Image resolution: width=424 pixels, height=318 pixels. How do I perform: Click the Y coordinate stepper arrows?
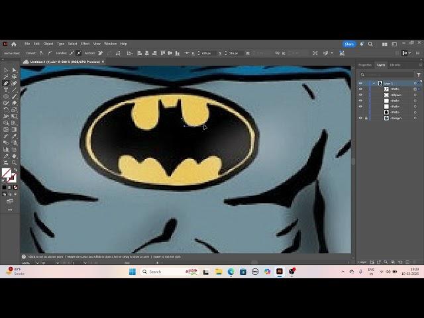(x=226, y=53)
